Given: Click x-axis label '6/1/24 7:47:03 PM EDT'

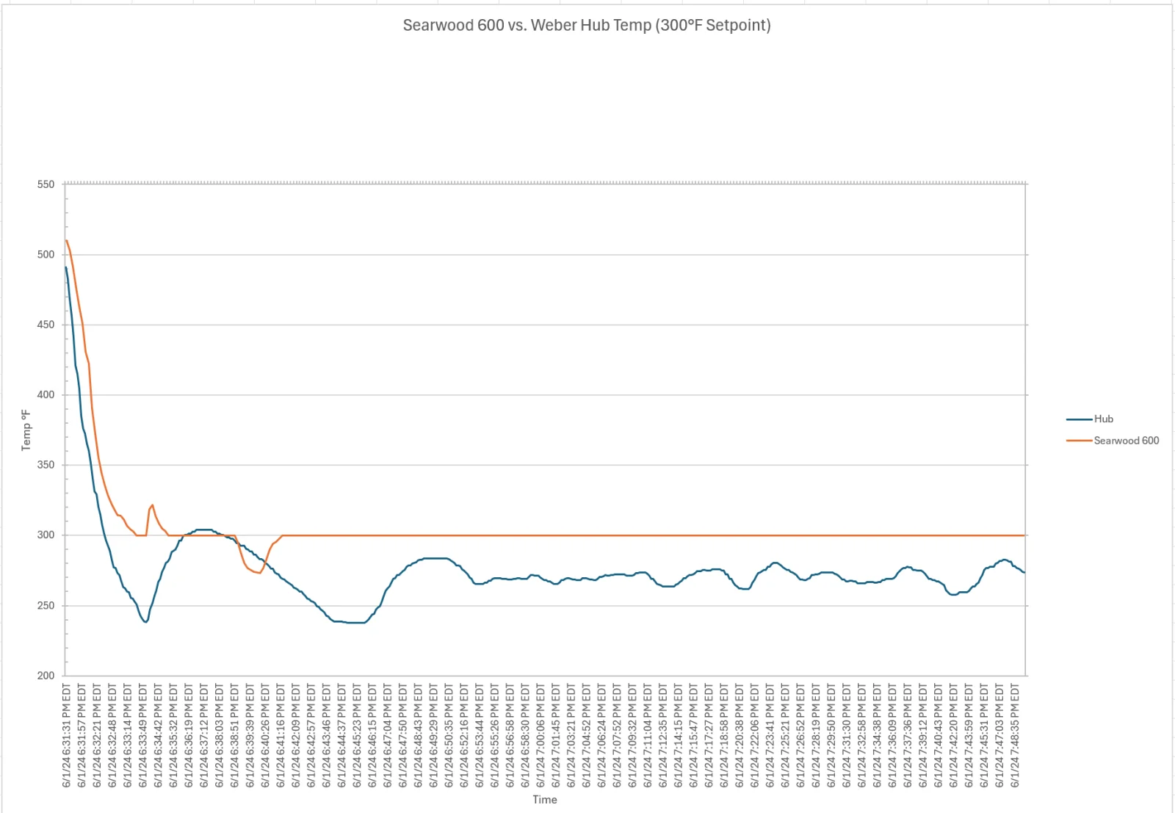Looking at the screenshot, I should [999, 736].
